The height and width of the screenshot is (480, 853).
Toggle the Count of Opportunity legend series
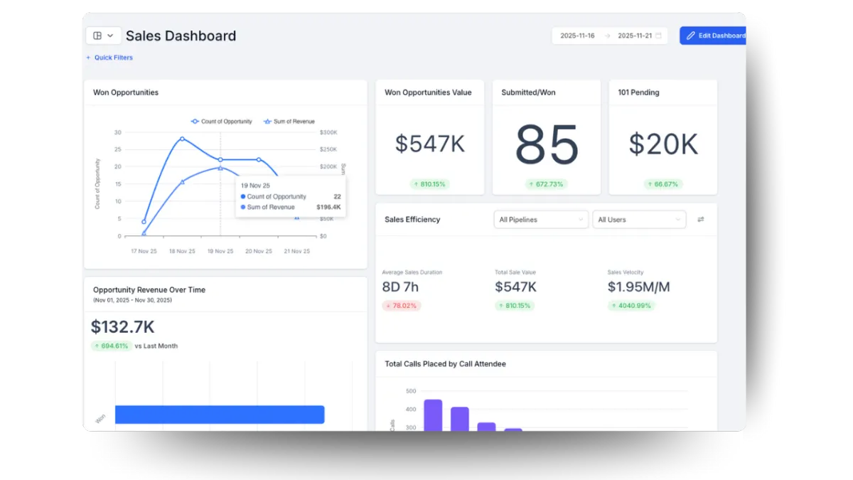click(222, 122)
